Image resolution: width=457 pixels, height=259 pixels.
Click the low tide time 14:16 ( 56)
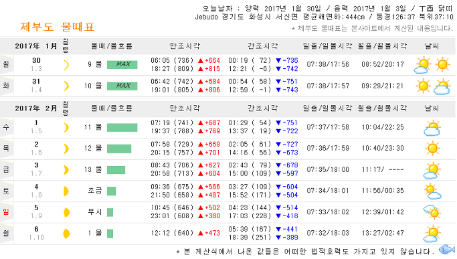point(250,153)
